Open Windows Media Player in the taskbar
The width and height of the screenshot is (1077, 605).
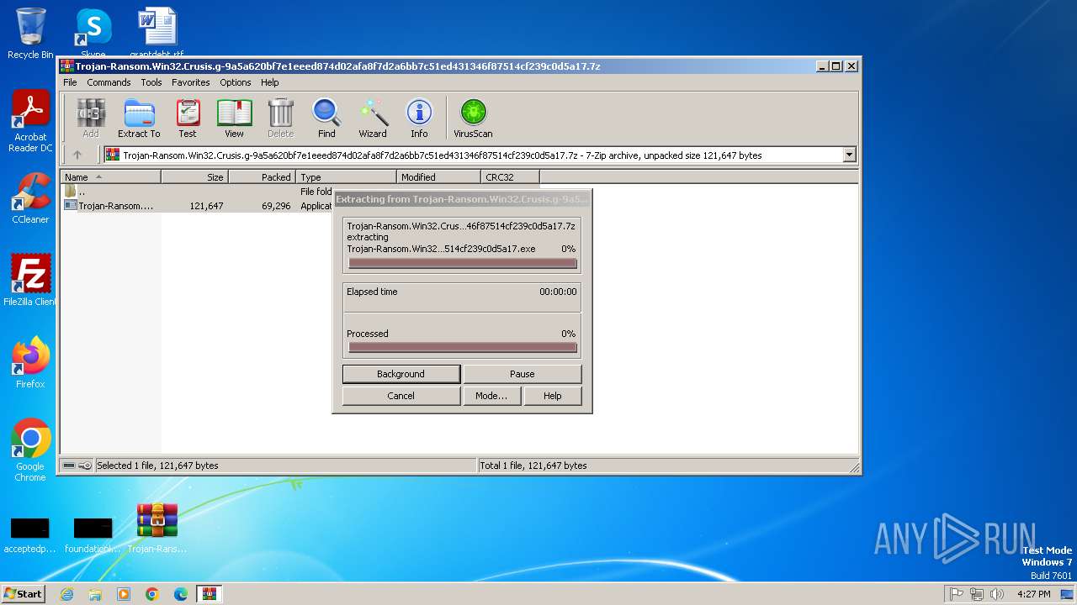124,594
